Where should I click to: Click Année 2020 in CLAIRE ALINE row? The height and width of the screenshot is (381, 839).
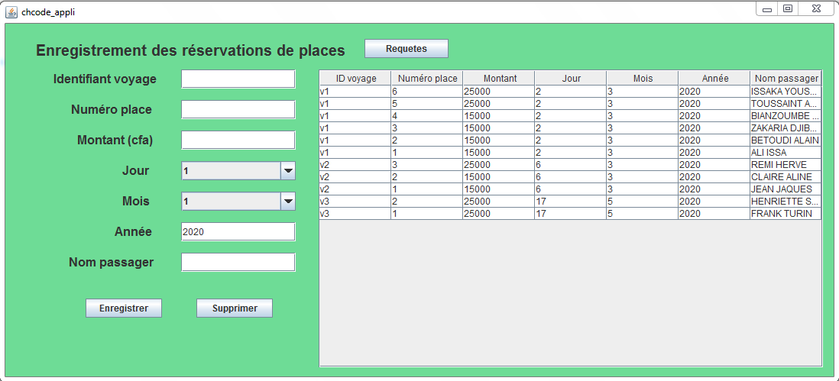pos(714,177)
